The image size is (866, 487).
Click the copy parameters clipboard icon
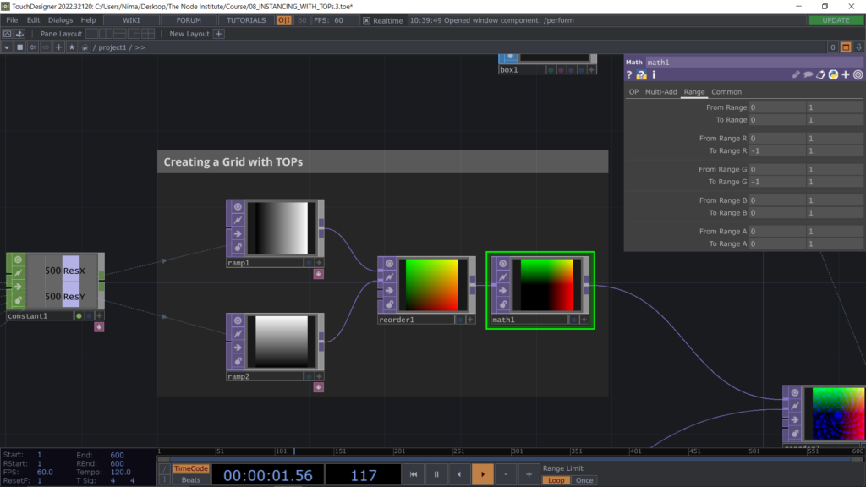[x=820, y=74]
